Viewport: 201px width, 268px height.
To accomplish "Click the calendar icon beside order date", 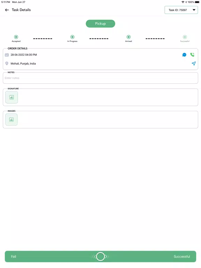I will (7, 55).
